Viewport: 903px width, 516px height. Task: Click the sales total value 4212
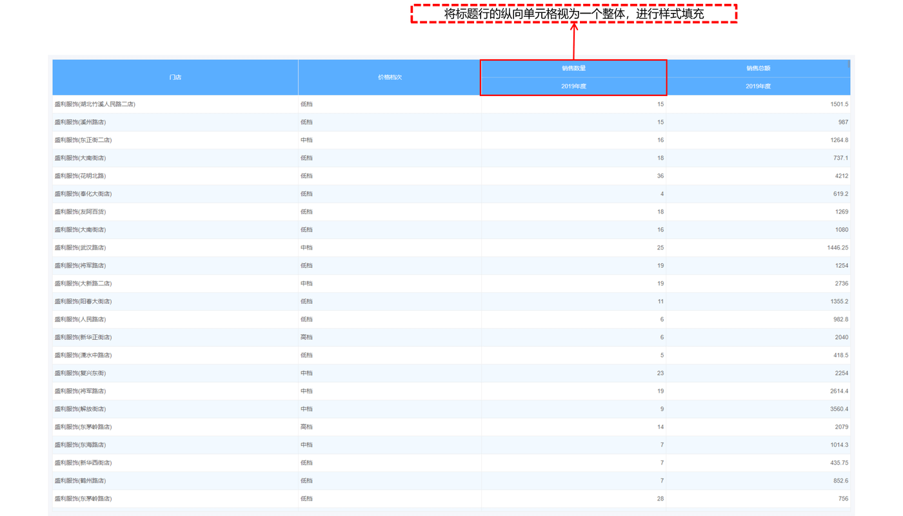(841, 176)
